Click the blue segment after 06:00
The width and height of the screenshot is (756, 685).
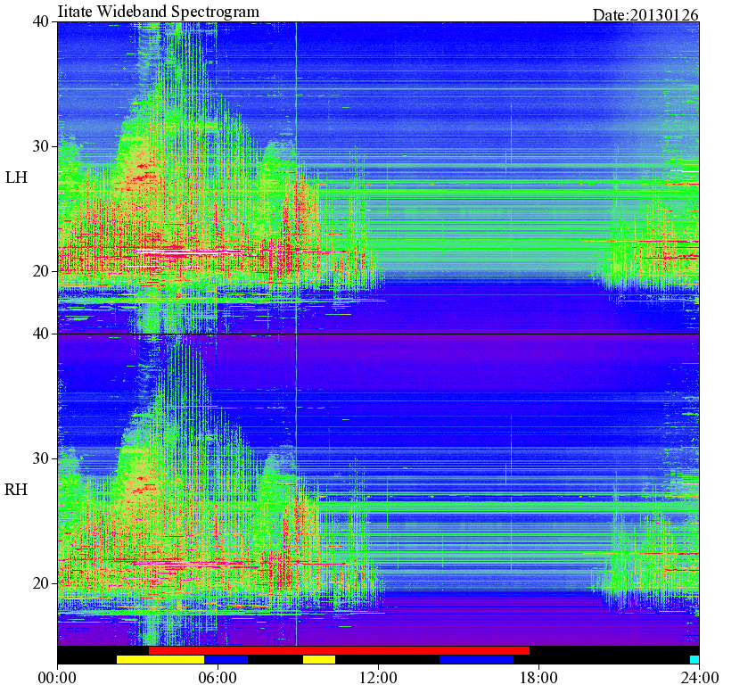[x=226, y=659]
